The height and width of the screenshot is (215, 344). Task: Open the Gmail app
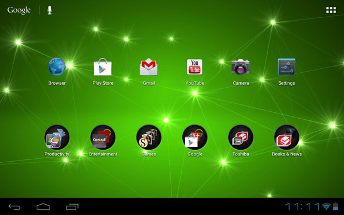coord(148,67)
